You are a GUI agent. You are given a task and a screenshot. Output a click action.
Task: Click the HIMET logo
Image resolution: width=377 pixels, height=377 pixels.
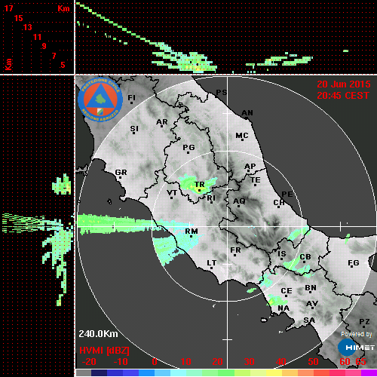point(357,348)
